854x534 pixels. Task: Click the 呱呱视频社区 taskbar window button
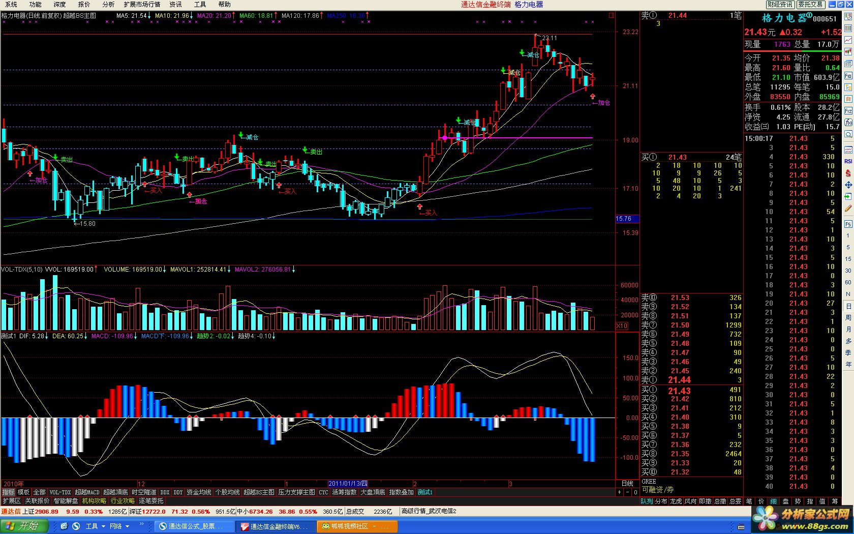[357, 526]
